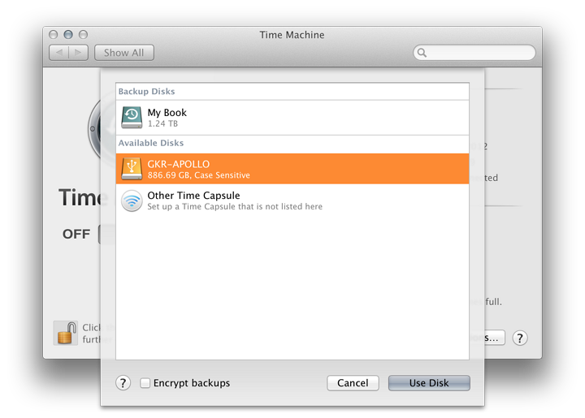Click Show All preferences button

pos(123,53)
